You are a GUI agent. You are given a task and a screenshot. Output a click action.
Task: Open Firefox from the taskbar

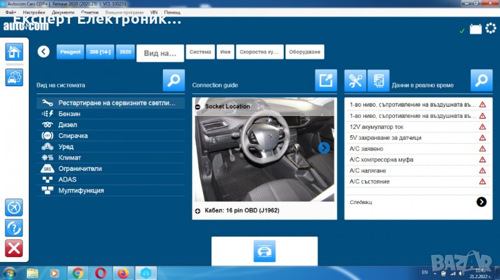tap(122, 273)
